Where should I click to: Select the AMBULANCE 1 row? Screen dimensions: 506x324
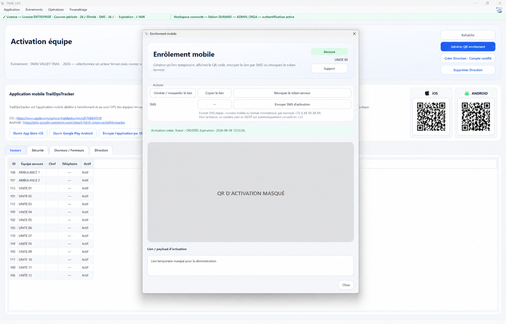[x=51, y=172]
